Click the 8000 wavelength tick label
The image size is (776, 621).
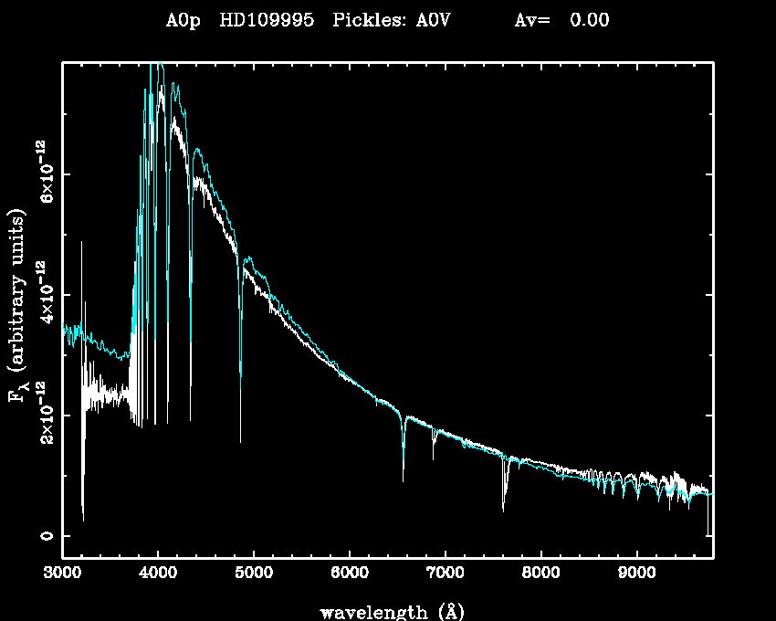point(540,574)
